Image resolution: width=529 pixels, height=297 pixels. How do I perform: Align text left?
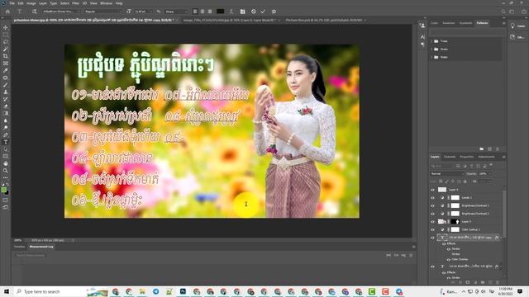[x=195, y=12]
